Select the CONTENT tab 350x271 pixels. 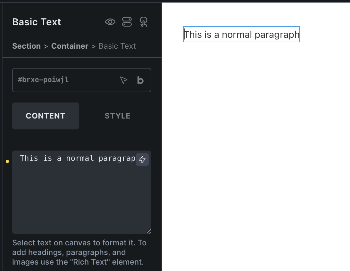click(46, 116)
